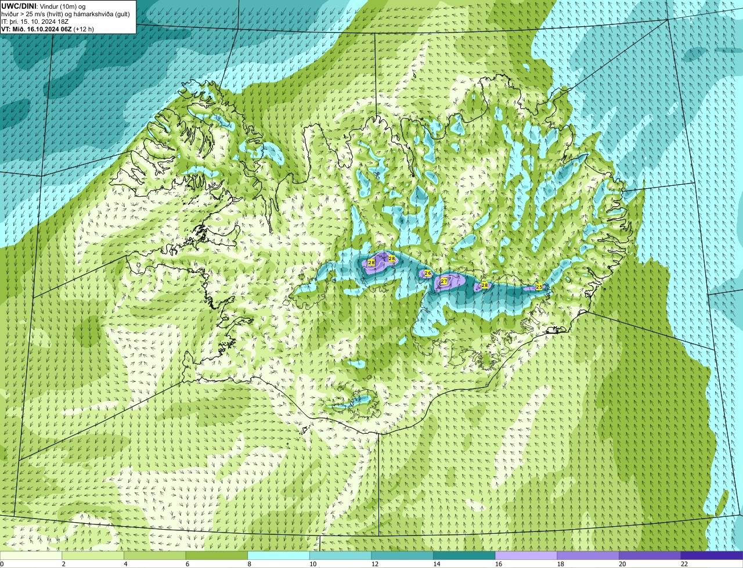Click the legend scale label '0'

(2, 564)
